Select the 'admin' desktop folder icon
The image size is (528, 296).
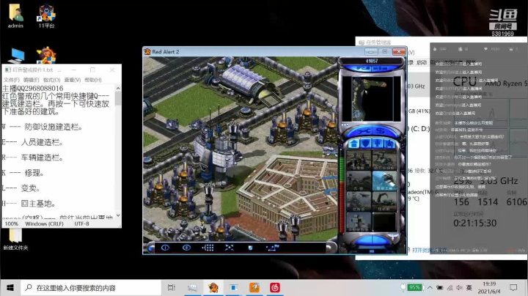pos(15,16)
